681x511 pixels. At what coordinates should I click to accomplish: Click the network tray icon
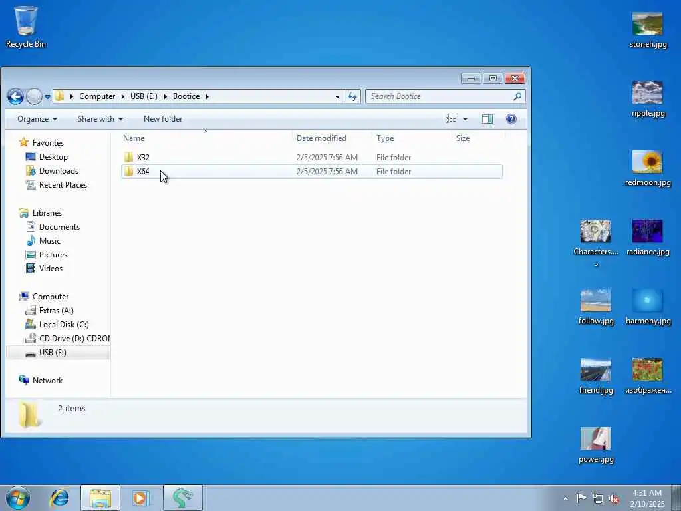tap(598, 499)
